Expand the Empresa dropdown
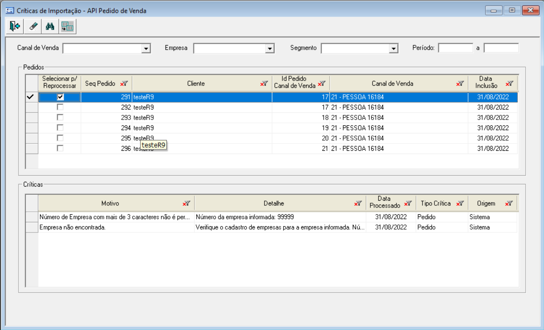This screenshot has height=330, width=544. [270, 48]
